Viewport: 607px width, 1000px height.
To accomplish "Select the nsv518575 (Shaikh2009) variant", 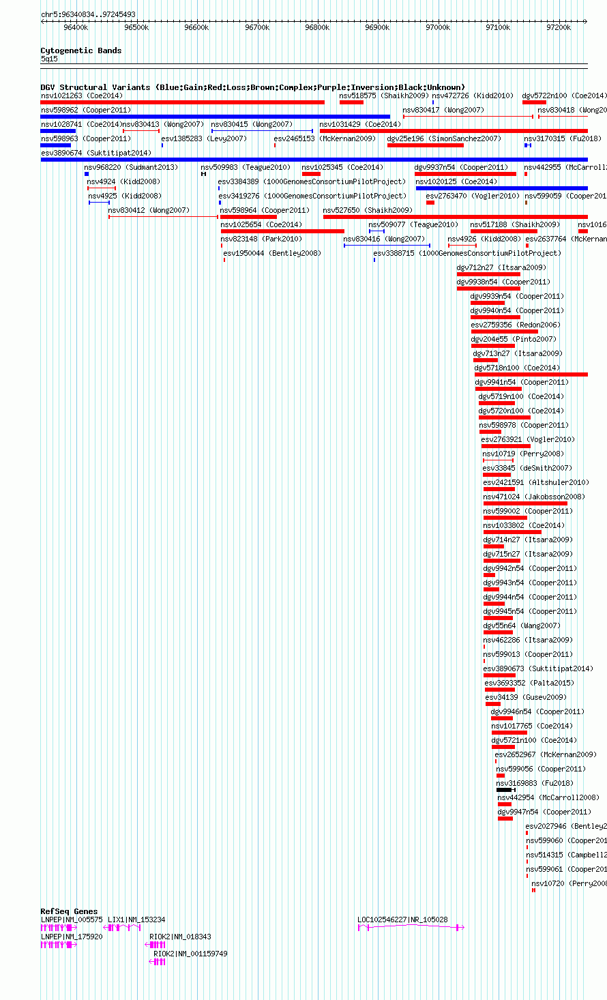I will [x=351, y=102].
